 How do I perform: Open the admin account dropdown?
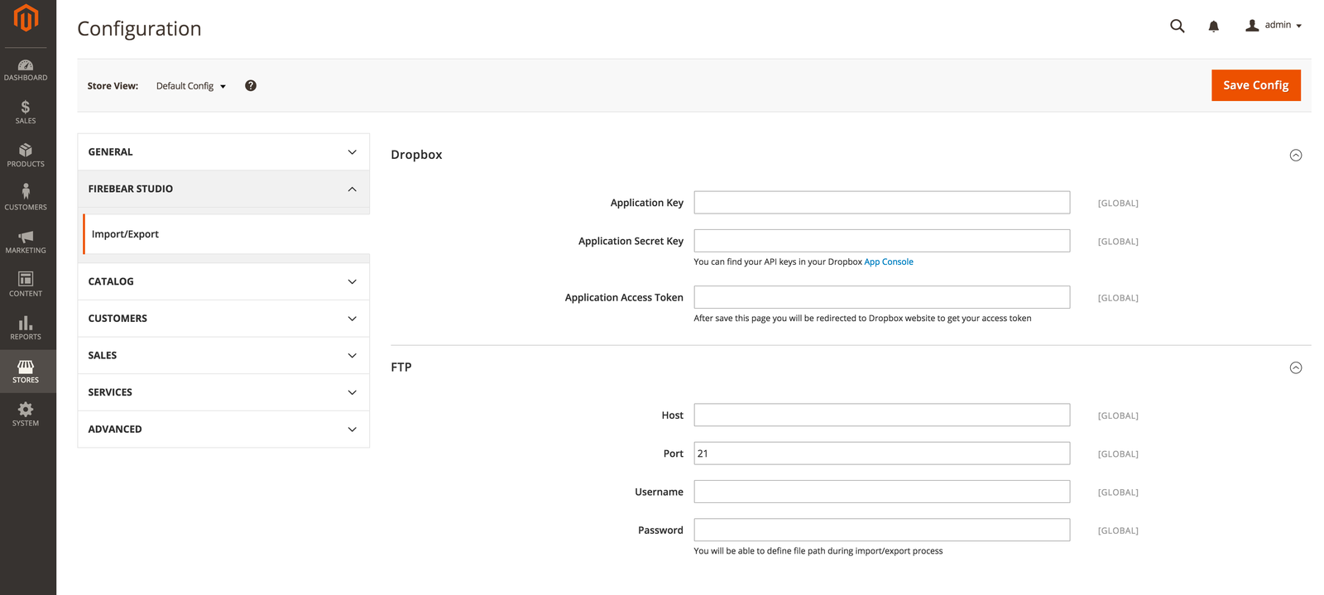click(x=1274, y=26)
